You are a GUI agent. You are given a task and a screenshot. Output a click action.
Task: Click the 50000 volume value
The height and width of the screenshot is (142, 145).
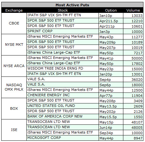(x=137, y=58)
